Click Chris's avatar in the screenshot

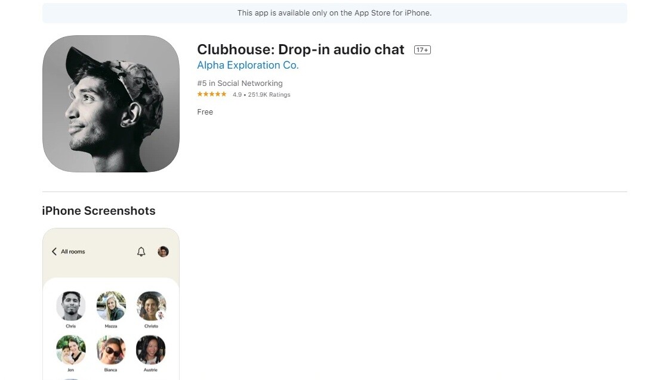pyautogui.click(x=71, y=306)
